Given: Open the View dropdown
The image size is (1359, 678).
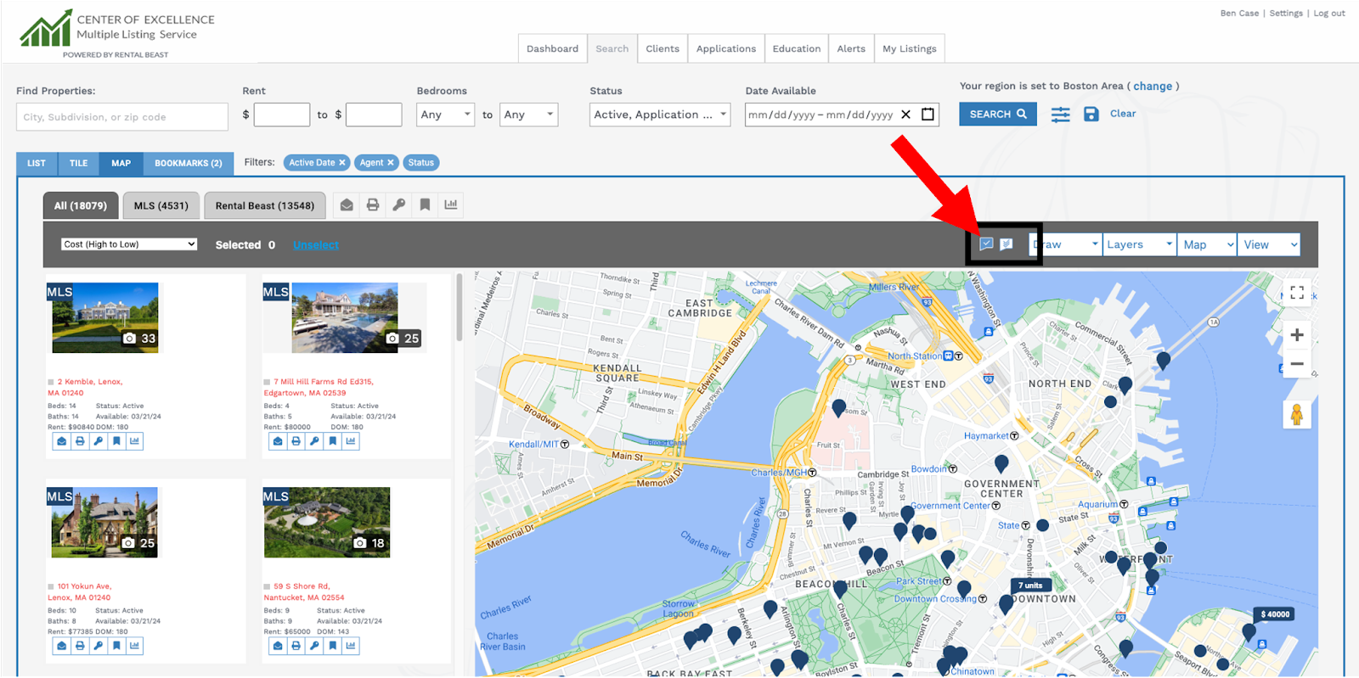Looking at the screenshot, I should (1269, 244).
